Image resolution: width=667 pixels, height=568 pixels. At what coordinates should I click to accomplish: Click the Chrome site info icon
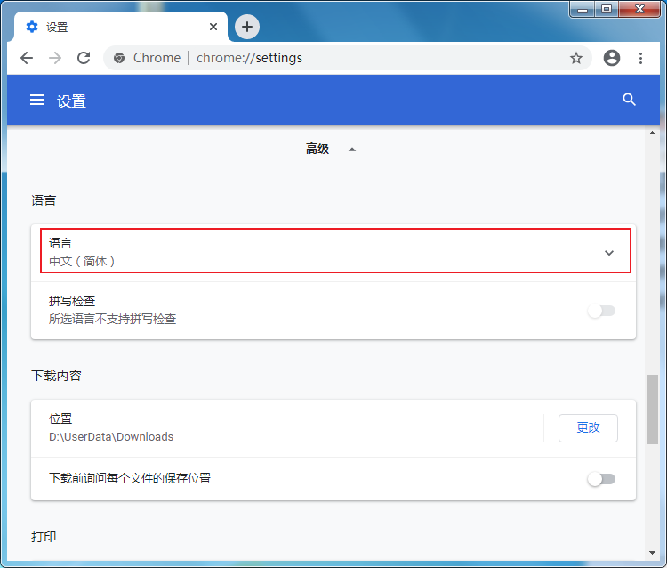click(119, 58)
